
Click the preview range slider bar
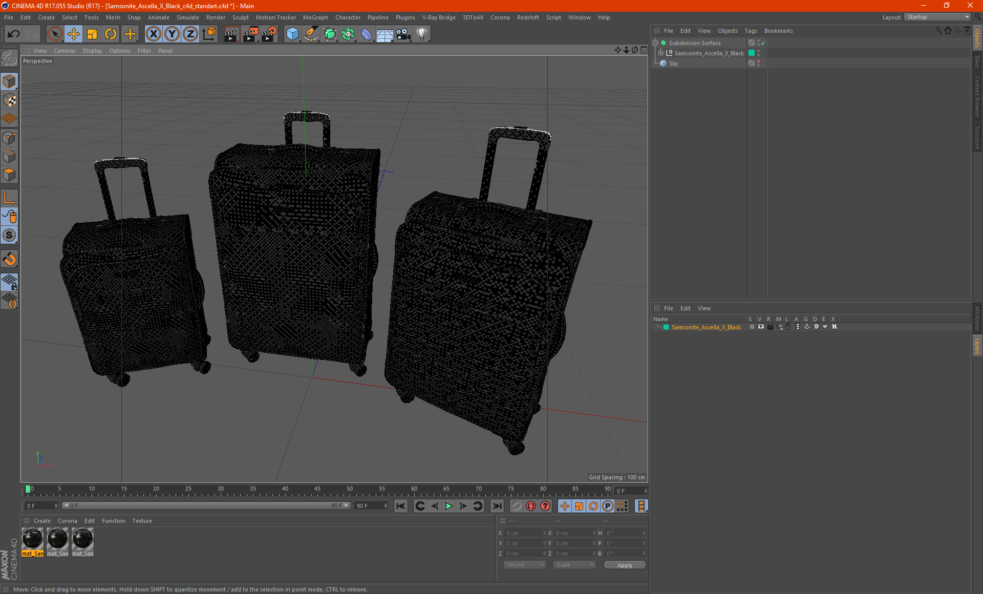pos(206,505)
